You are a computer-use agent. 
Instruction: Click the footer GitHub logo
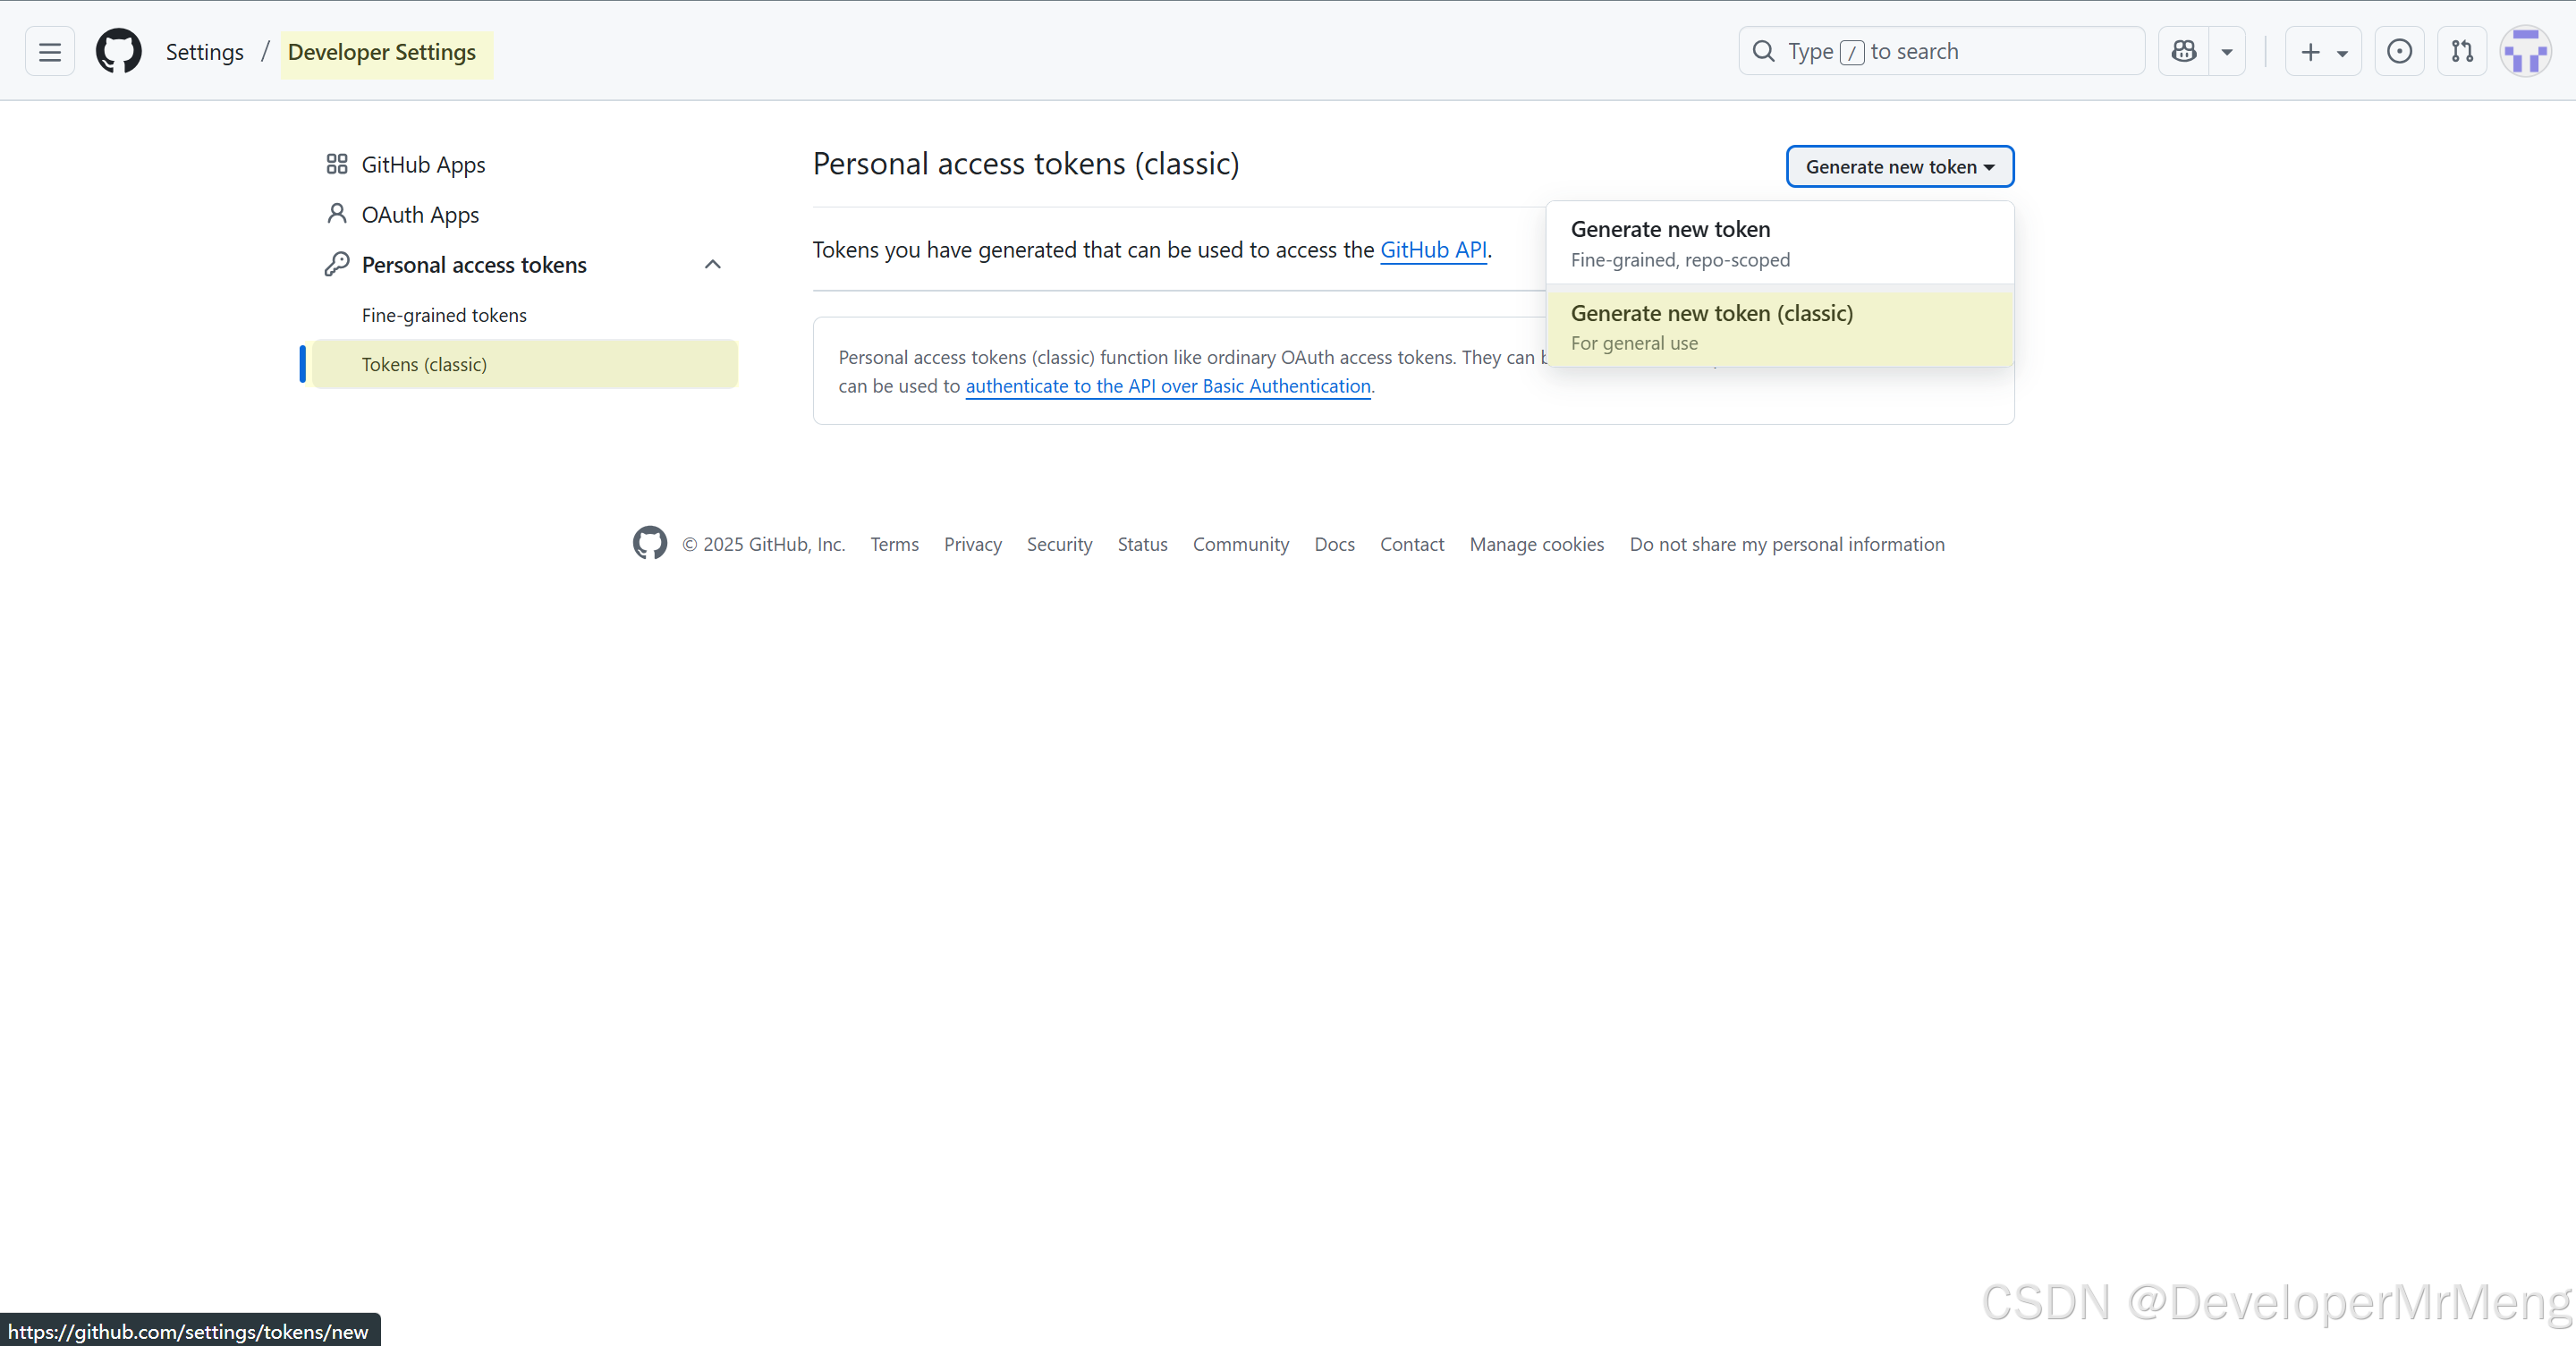coord(650,543)
